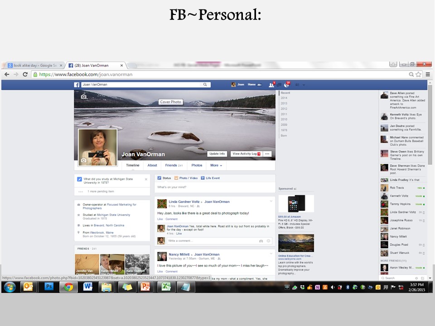This screenshot has width=435, height=326.
Task: Bookmark the page with the star icon
Action: click(418, 74)
